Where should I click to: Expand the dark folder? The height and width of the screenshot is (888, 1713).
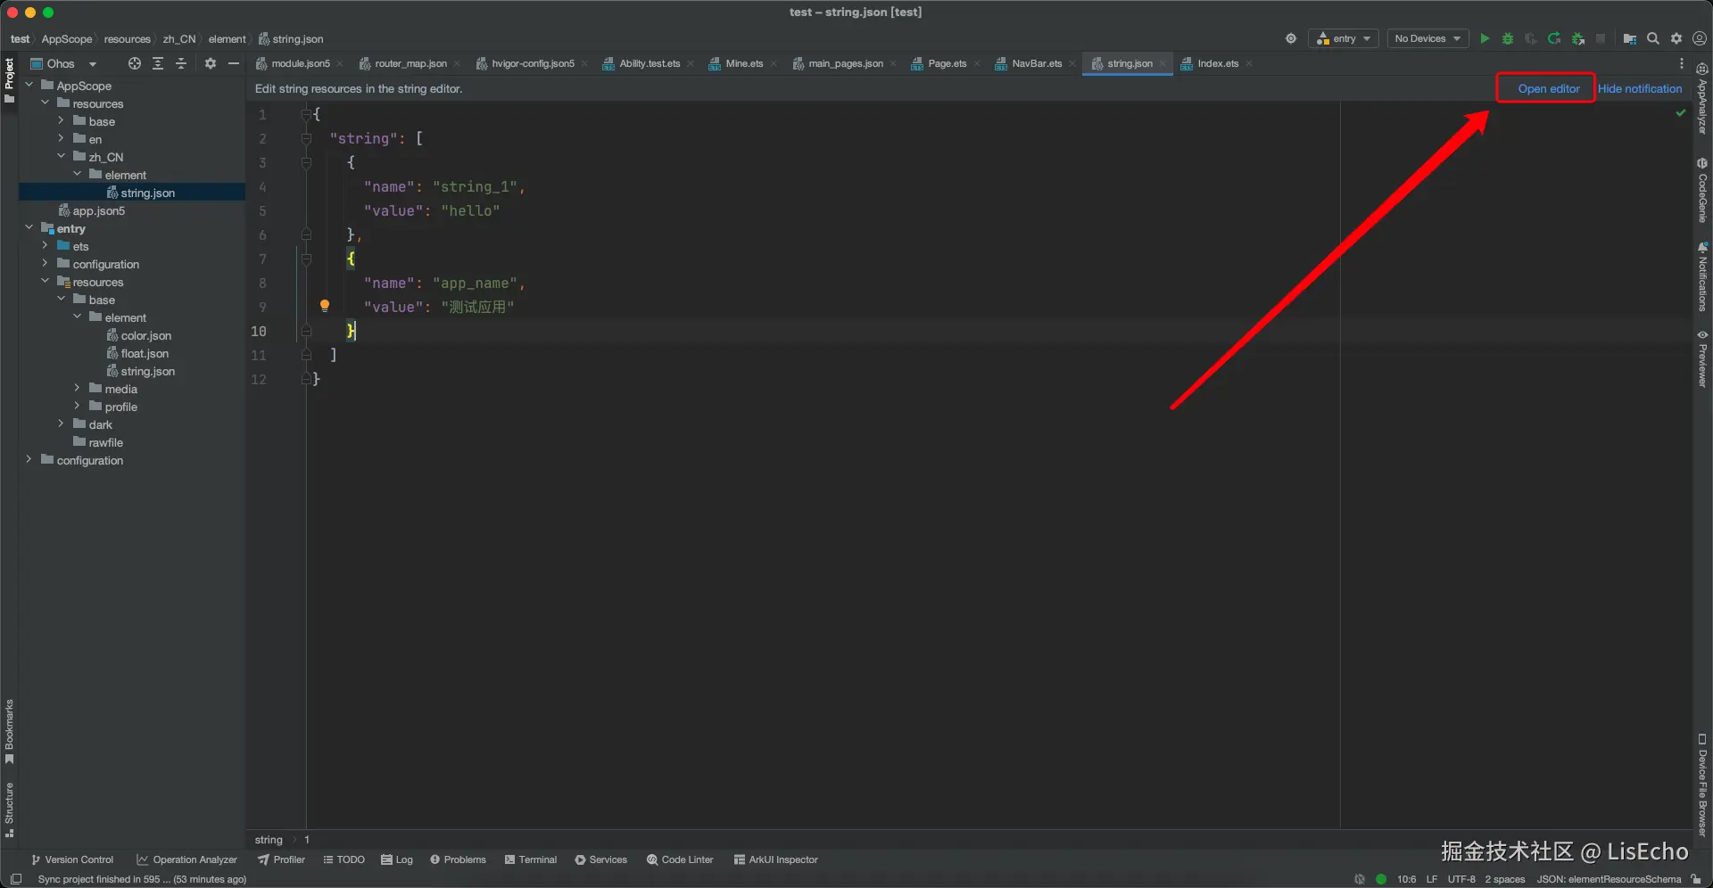tap(62, 424)
